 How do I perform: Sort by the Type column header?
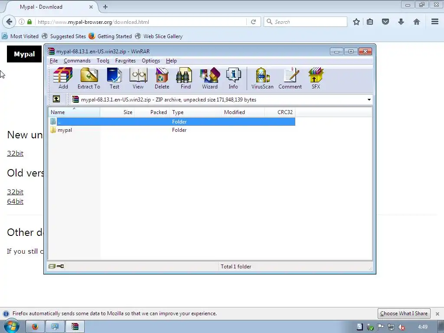coord(196,112)
